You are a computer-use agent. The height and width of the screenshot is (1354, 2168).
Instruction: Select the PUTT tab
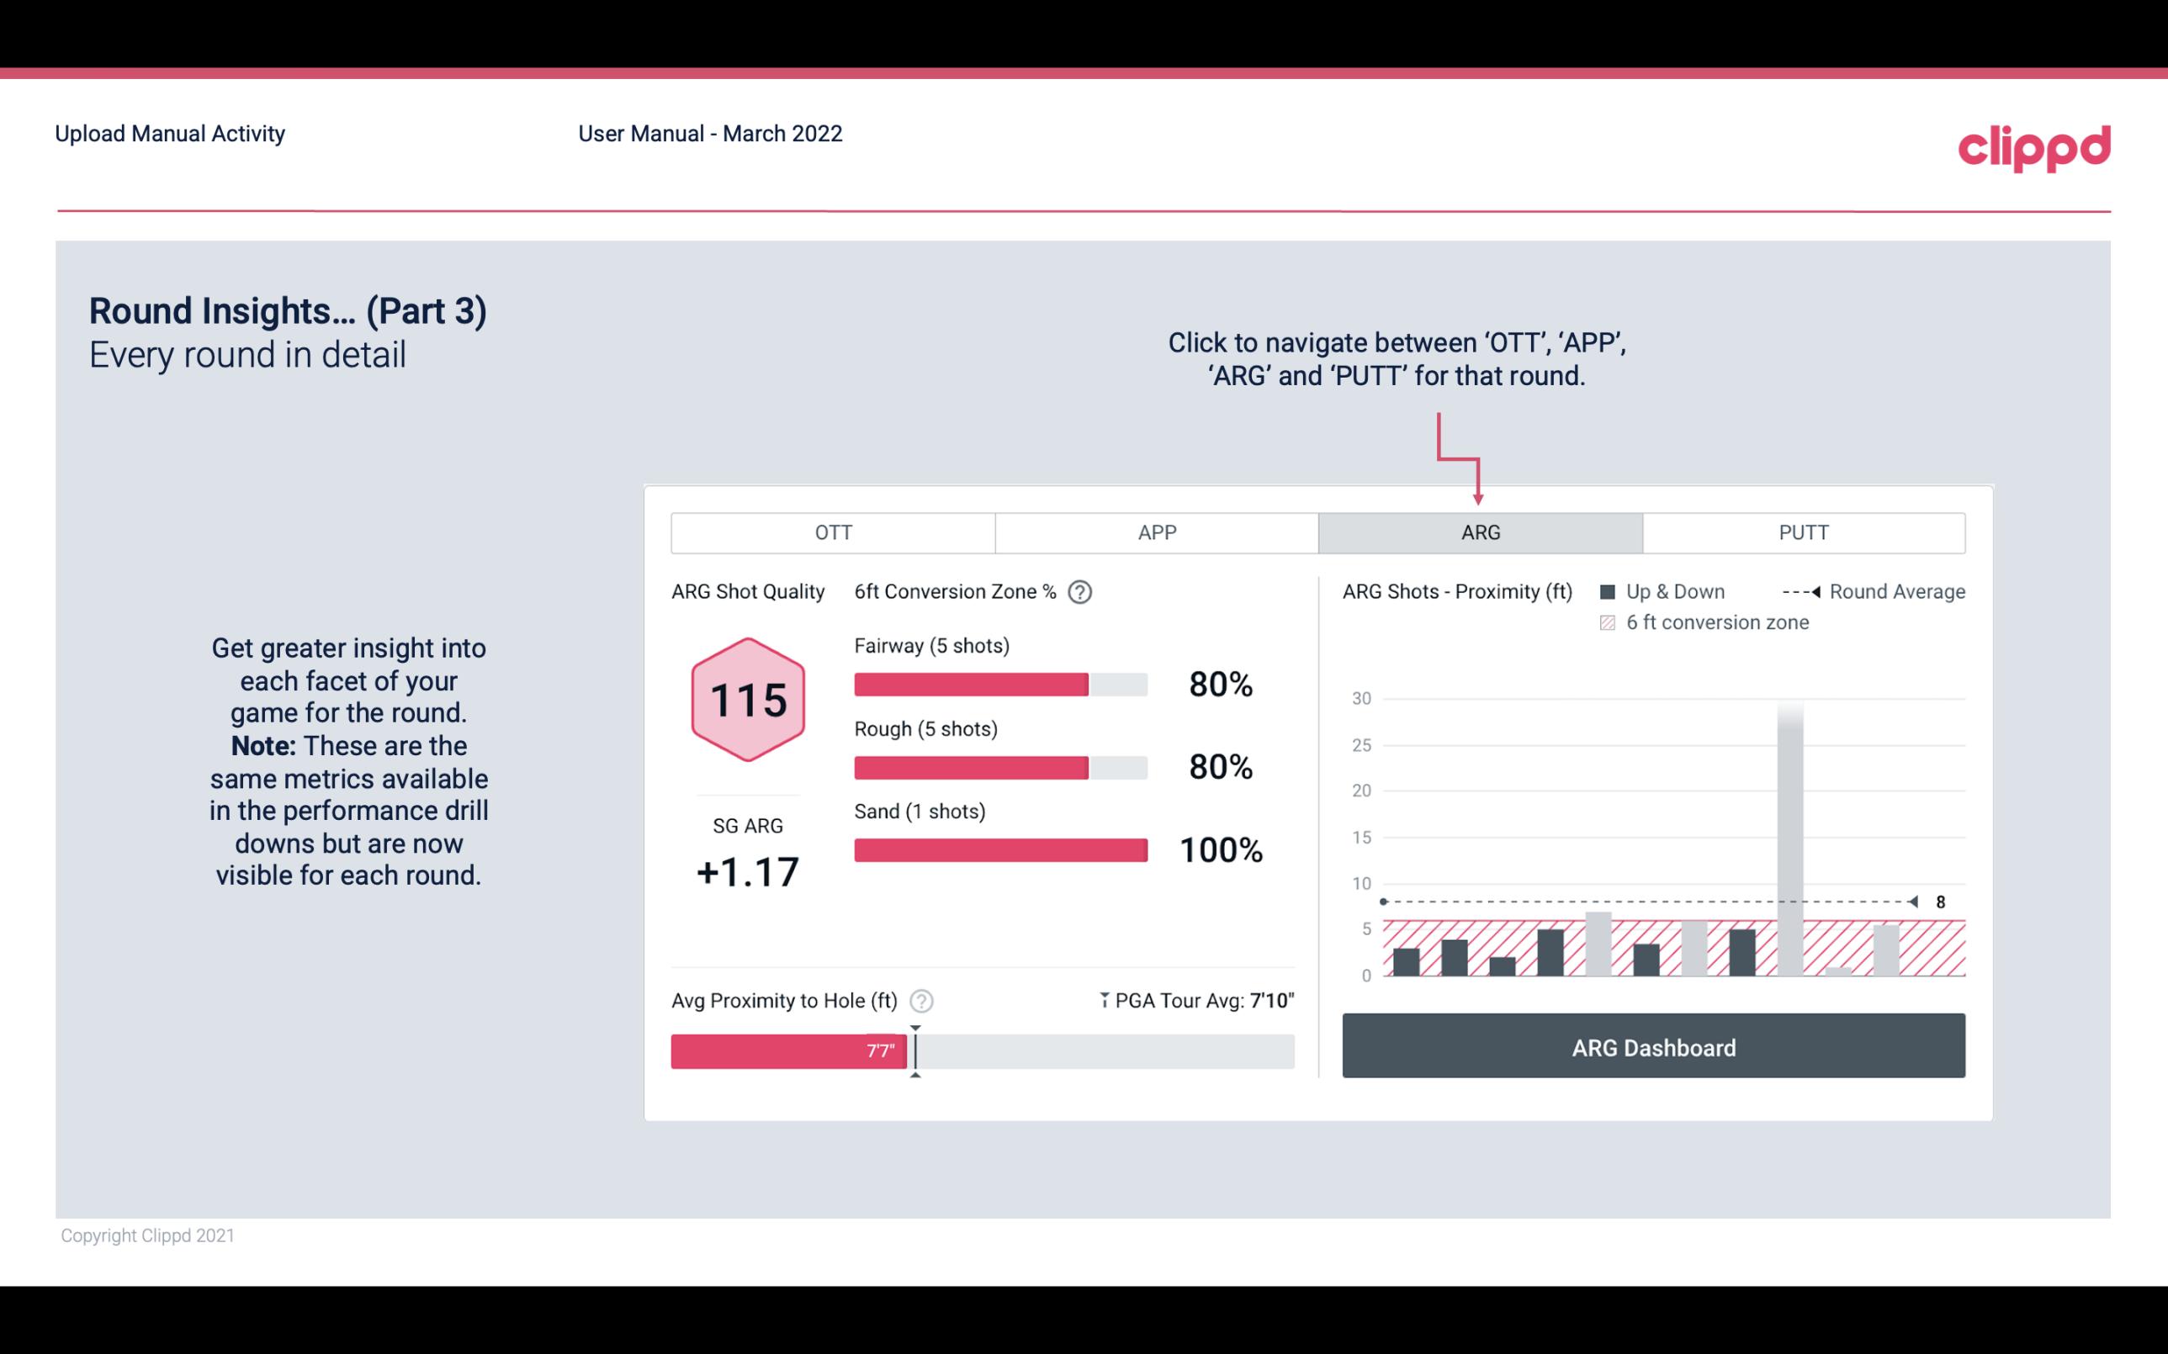click(x=1801, y=531)
